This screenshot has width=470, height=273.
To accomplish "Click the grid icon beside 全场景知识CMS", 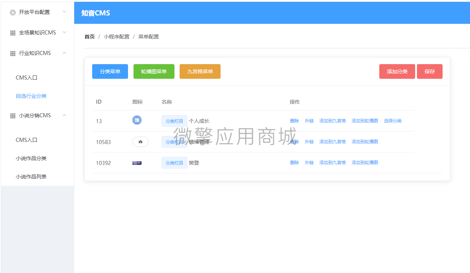I will coord(13,33).
